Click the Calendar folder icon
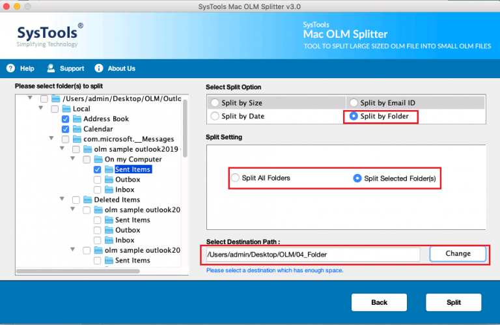500x325 pixels. pos(77,129)
